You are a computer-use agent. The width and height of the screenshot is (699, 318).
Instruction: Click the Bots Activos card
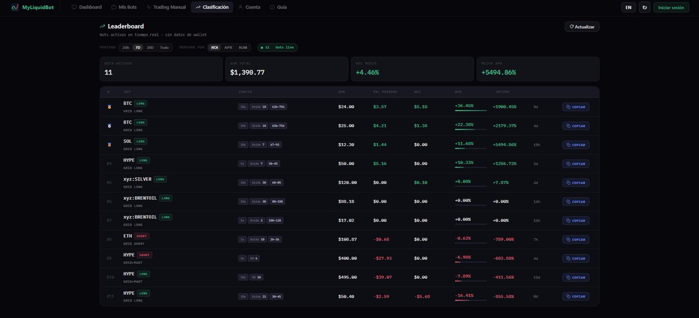point(161,69)
